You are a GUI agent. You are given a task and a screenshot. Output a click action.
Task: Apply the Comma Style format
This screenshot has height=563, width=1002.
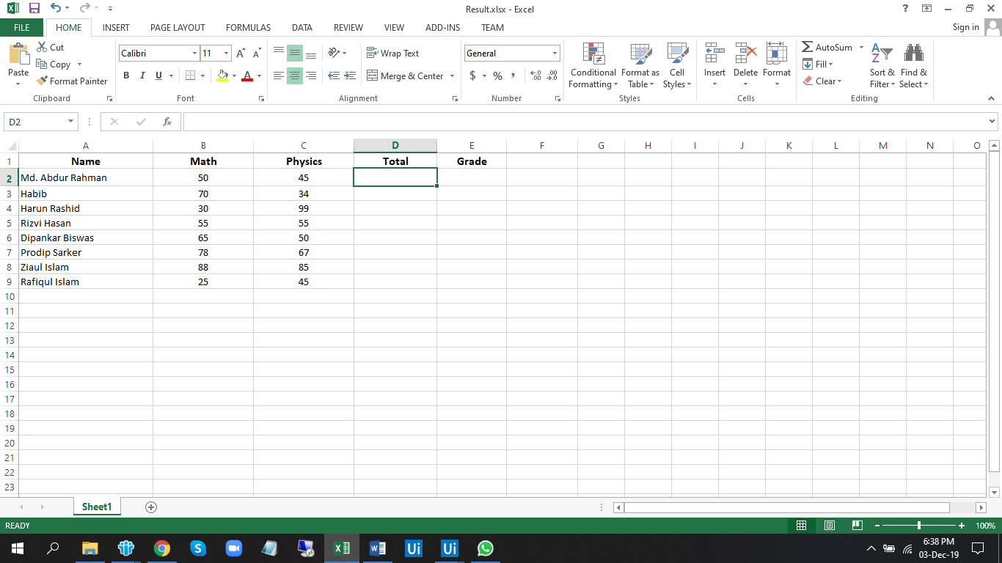tap(513, 76)
